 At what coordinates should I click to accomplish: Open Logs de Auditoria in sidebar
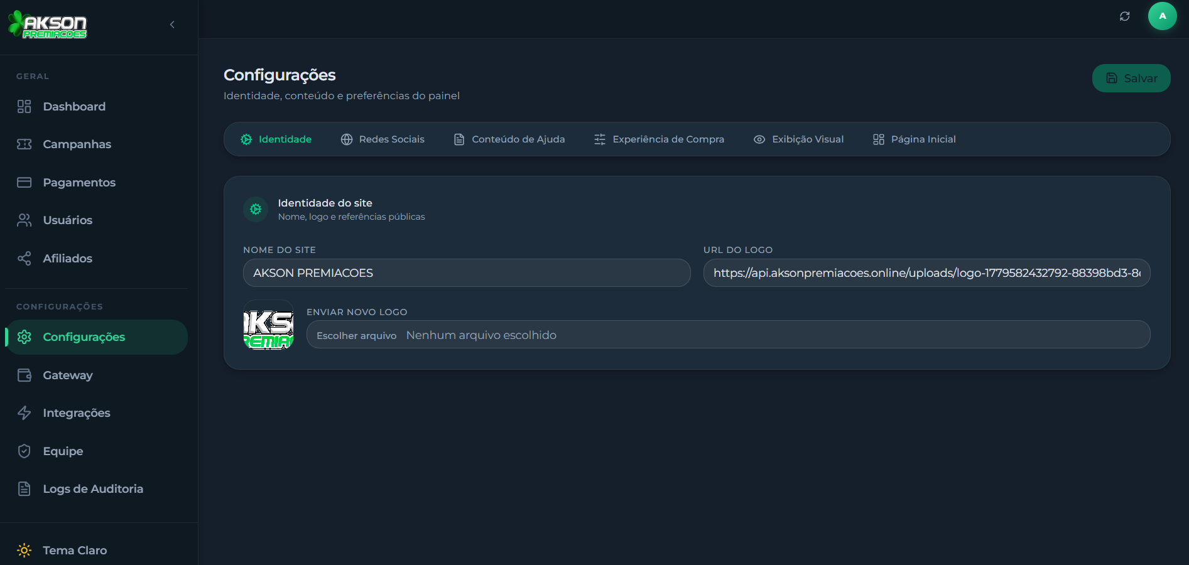[x=97, y=489]
